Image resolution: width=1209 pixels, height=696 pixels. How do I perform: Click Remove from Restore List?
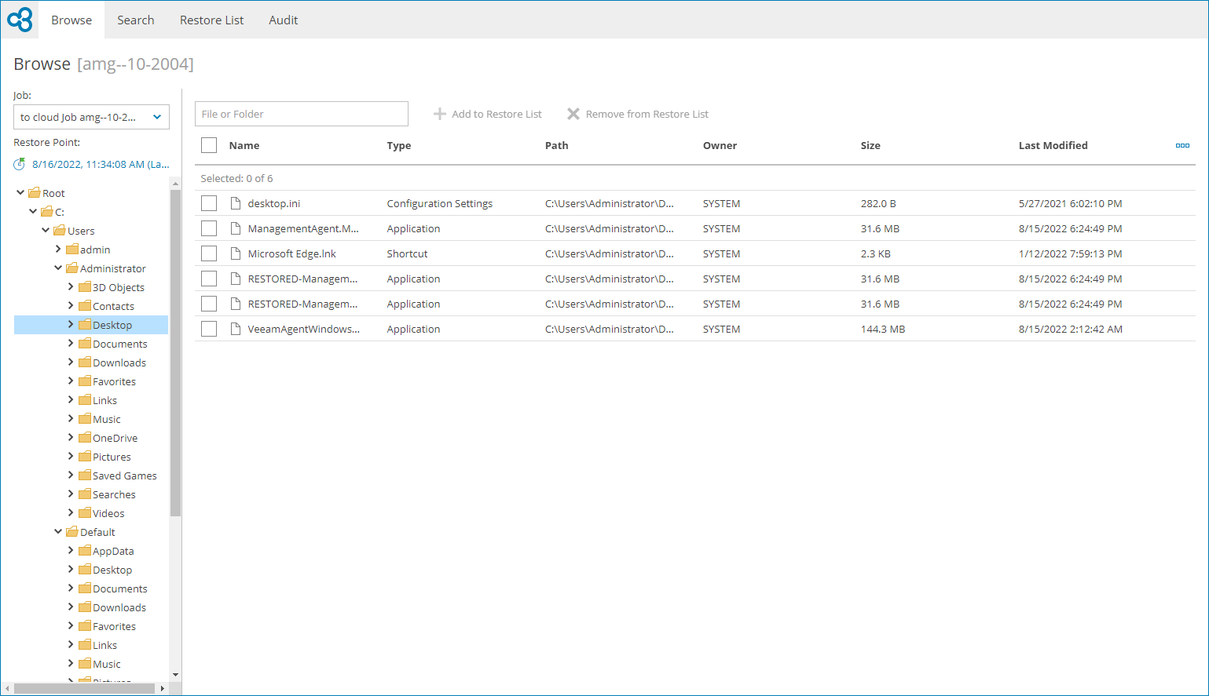(x=637, y=114)
